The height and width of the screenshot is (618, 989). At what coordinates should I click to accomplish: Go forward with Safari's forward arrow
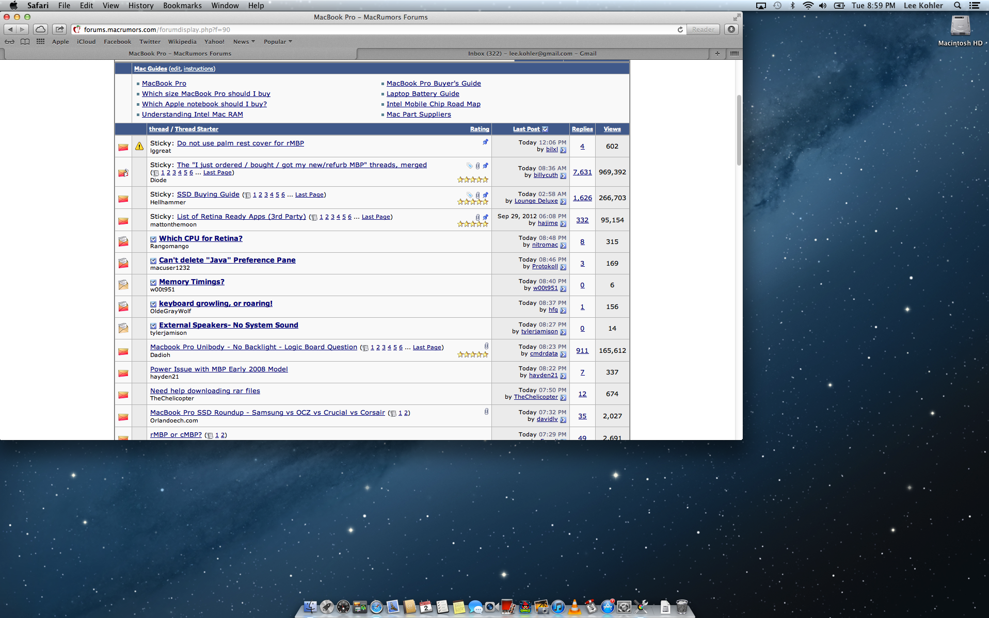[x=23, y=29]
